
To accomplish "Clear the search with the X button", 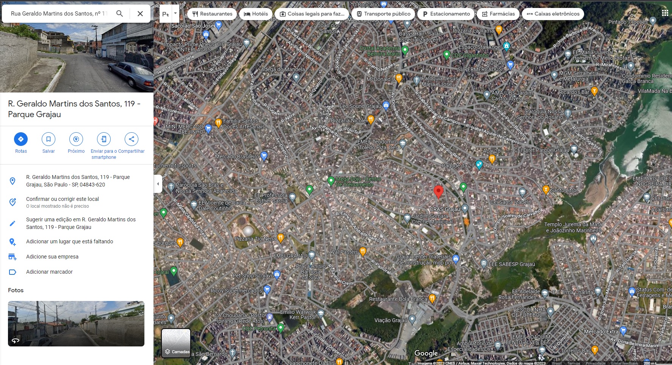I will pyautogui.click(x=140, y=14).
